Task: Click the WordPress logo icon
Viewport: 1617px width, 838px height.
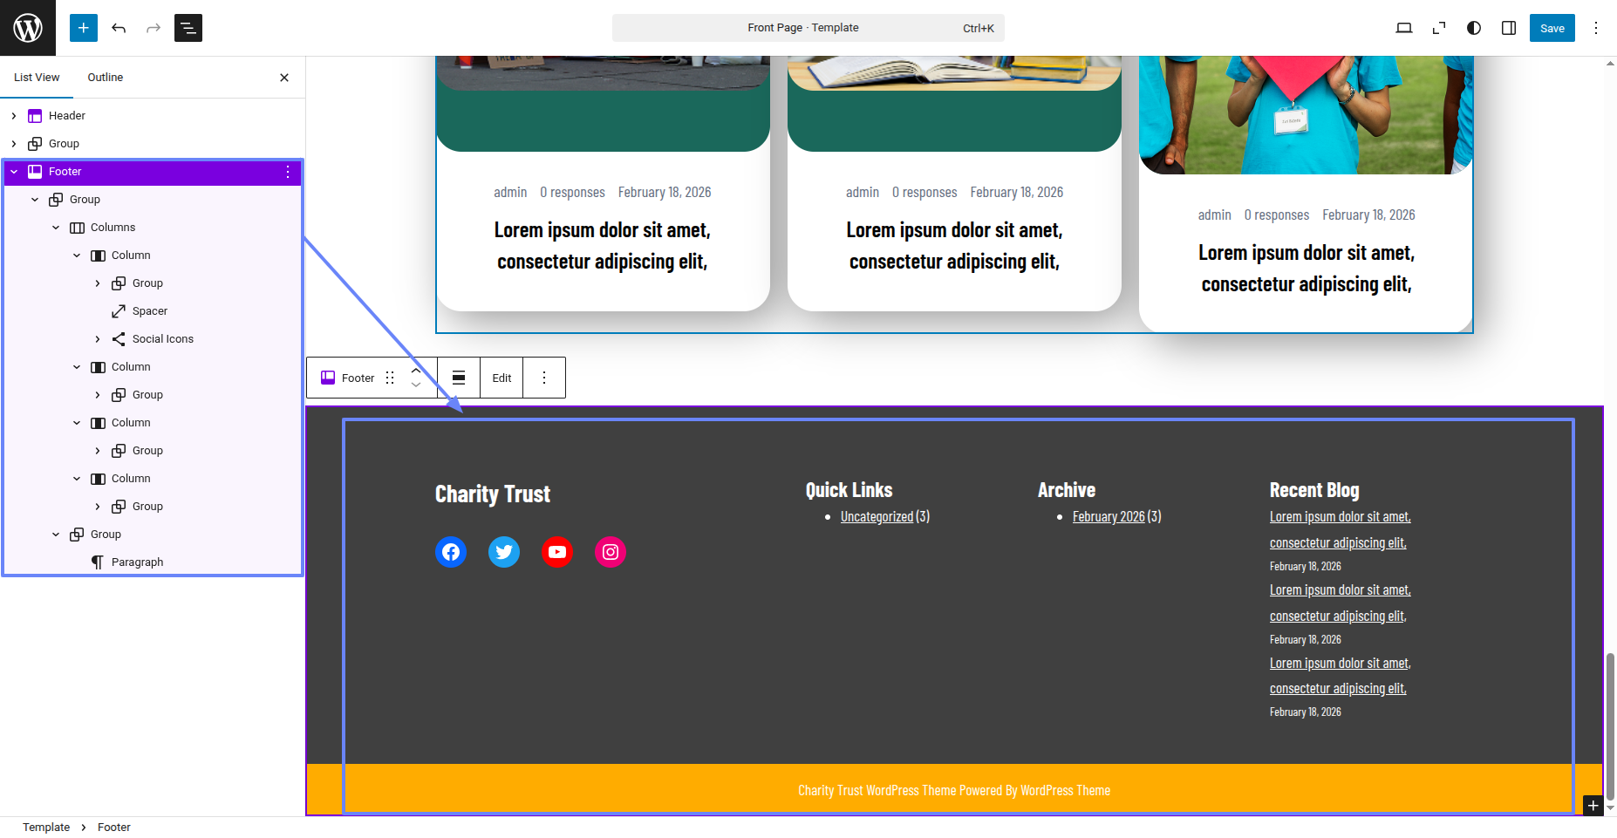Action: pos(28,28)
